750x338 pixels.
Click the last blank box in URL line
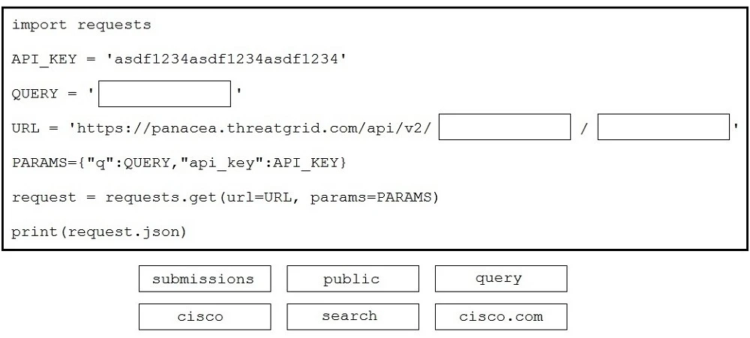pos(664,127)
